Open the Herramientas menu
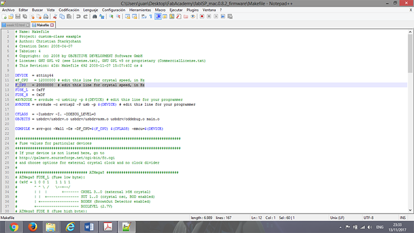414x233 pixels. (x=140, y=10)
